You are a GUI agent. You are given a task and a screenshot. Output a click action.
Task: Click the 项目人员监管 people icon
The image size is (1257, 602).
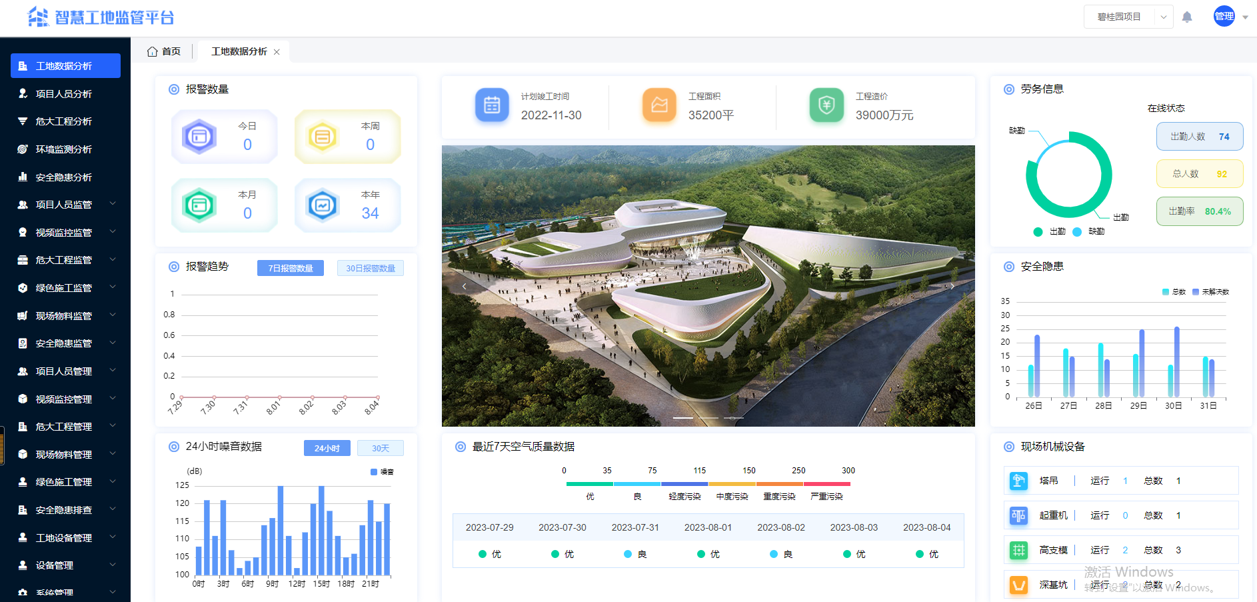23,205
